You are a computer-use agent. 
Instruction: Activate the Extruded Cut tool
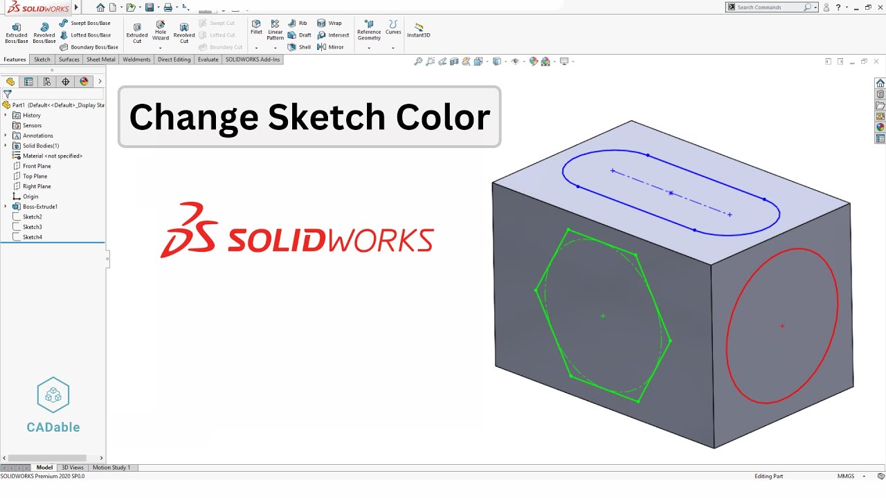point(137,33)
